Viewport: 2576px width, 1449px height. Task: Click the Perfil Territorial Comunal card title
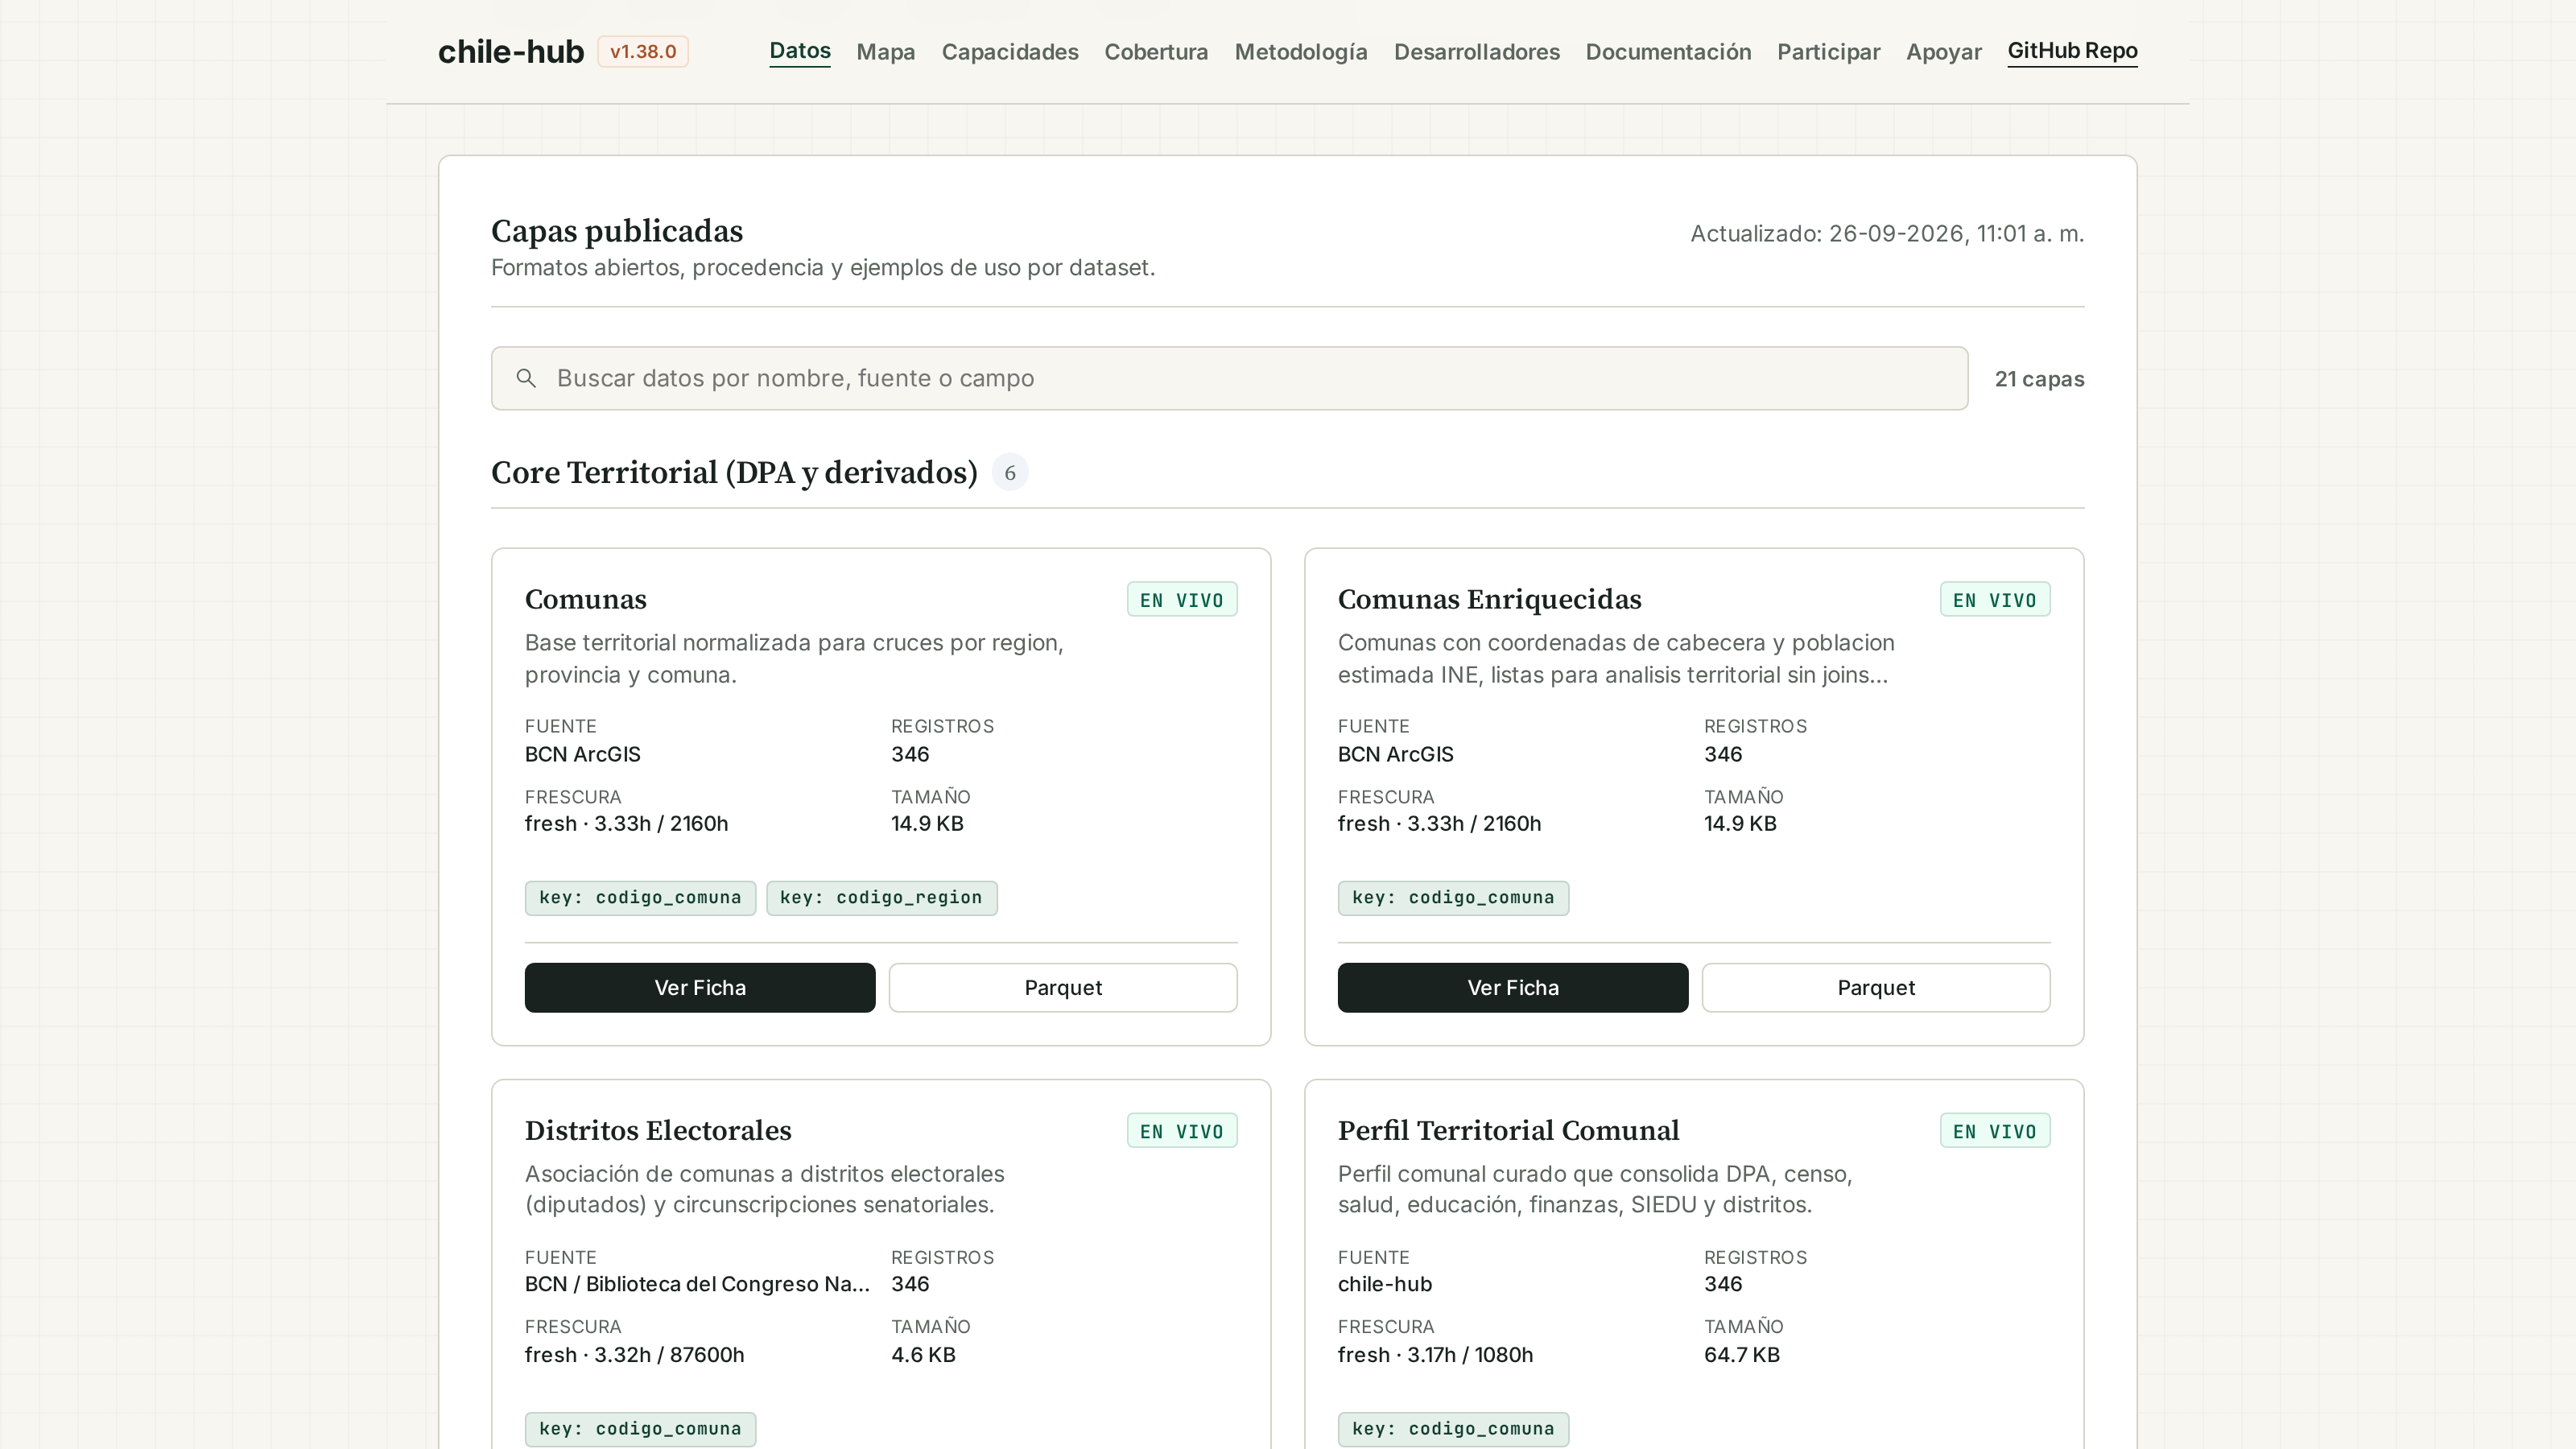(1508, 1130)
